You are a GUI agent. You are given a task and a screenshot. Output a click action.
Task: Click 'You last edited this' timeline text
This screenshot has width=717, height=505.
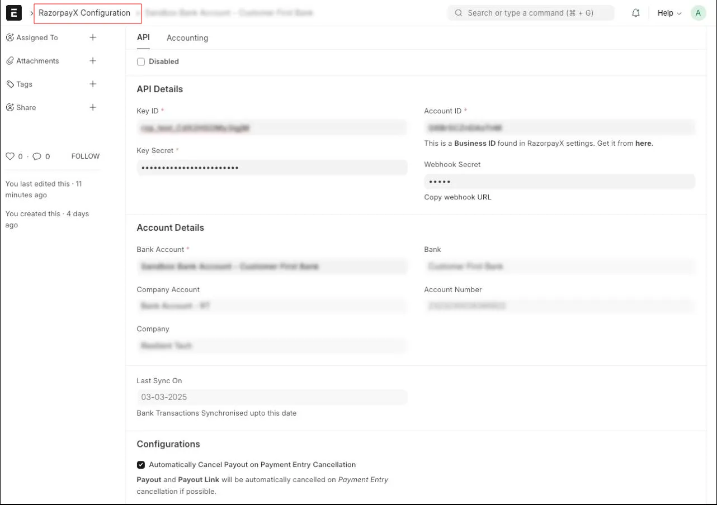44,189
